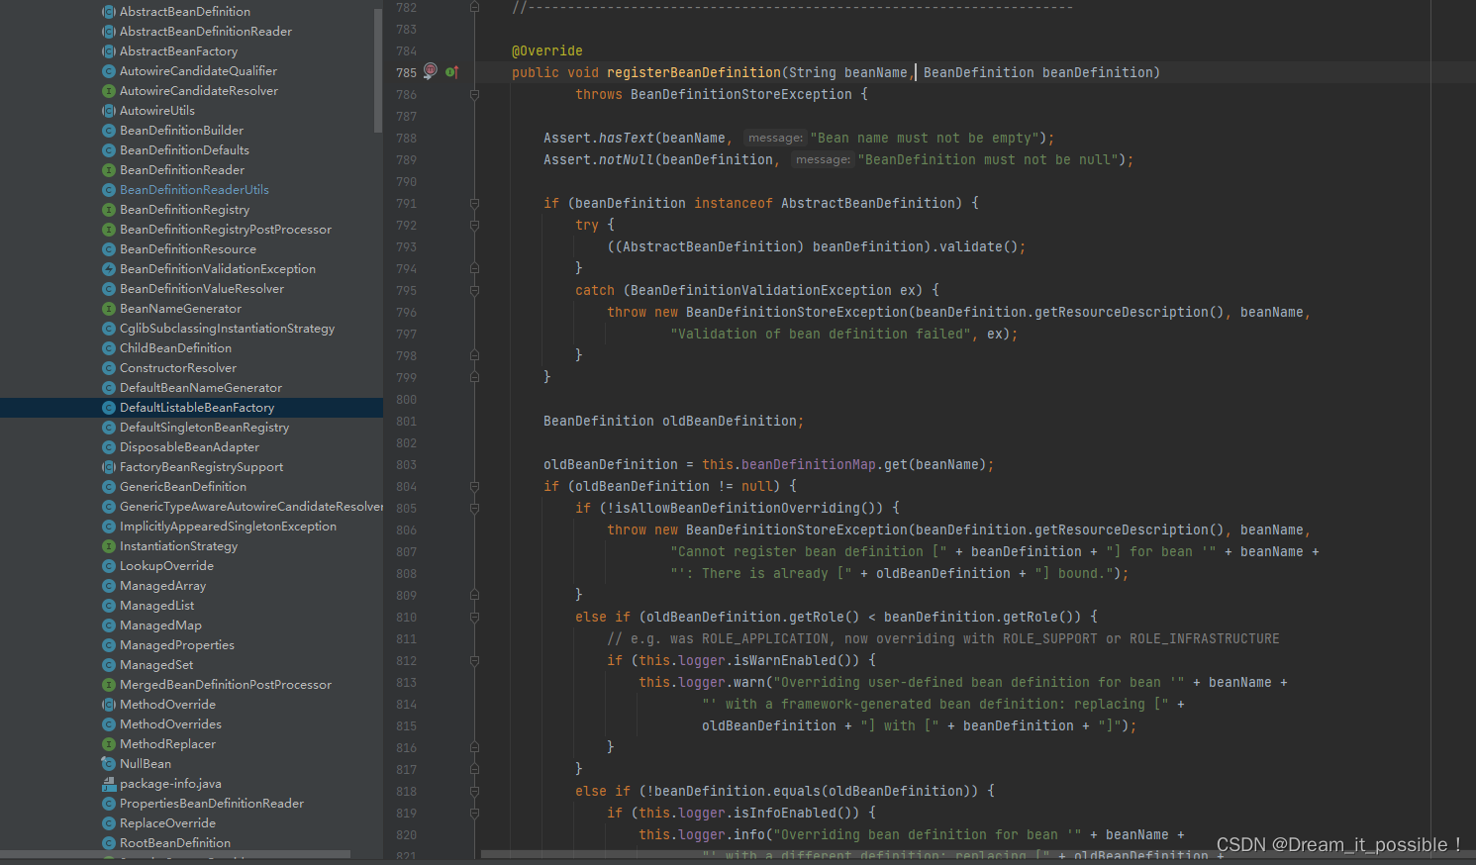The height and width of the screenshot is (865, 1476).
Task: Open AbstractBeanDefinition in the project tree
Action: point(185,12)
